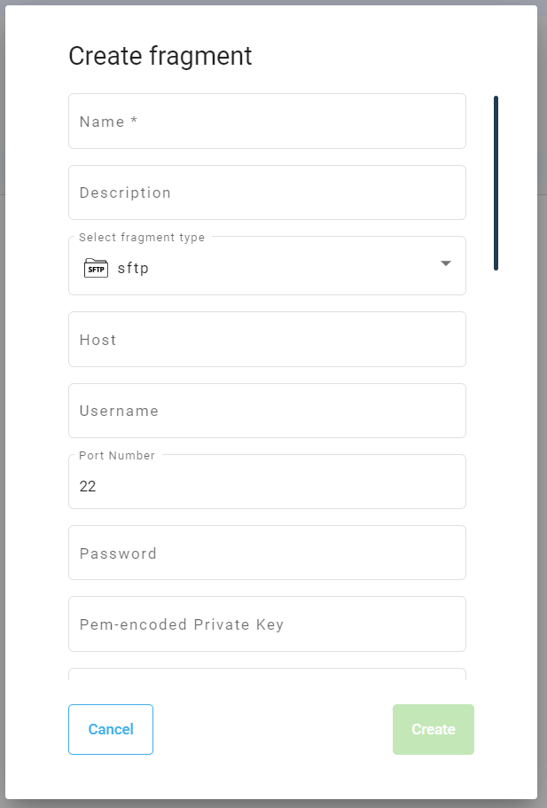
Task: Click into the Description field
Action: 266,192
